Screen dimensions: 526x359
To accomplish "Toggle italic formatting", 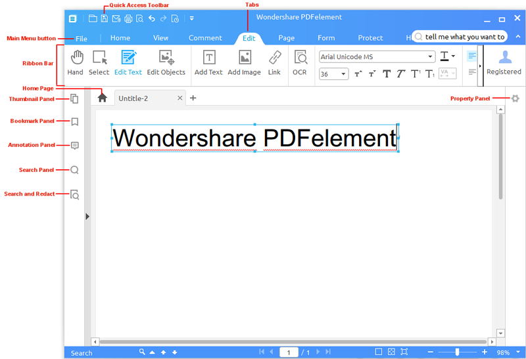I will [401, 74].
